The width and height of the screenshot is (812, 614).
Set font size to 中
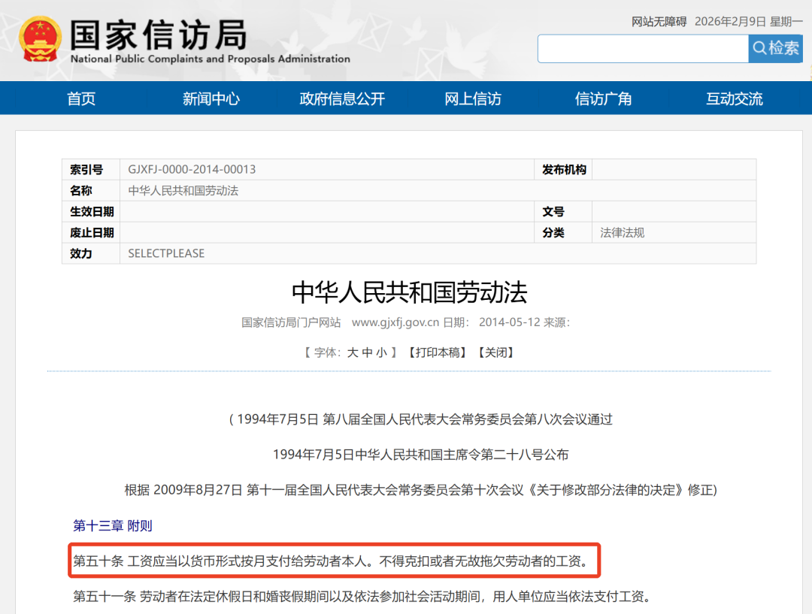(367, 352)
